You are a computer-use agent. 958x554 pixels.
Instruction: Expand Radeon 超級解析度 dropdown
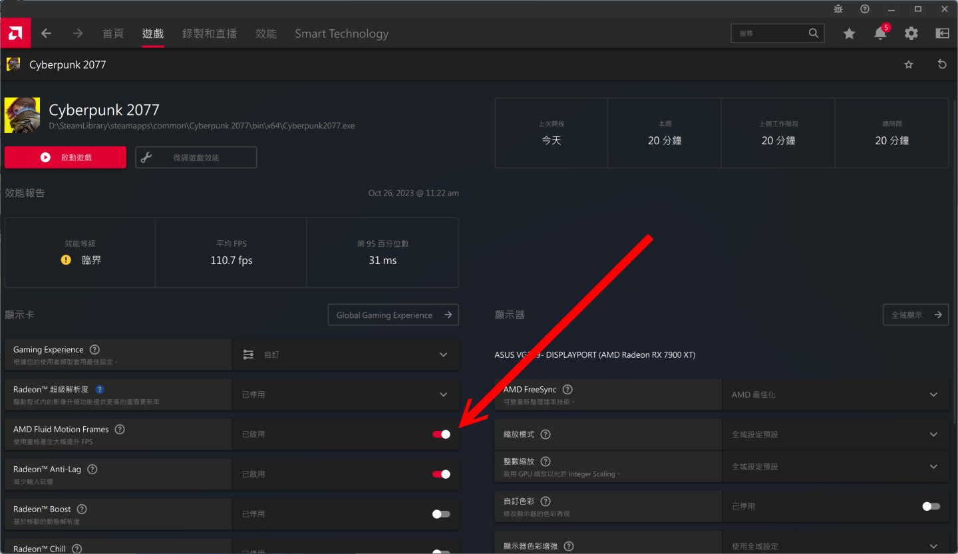point(345,394)
